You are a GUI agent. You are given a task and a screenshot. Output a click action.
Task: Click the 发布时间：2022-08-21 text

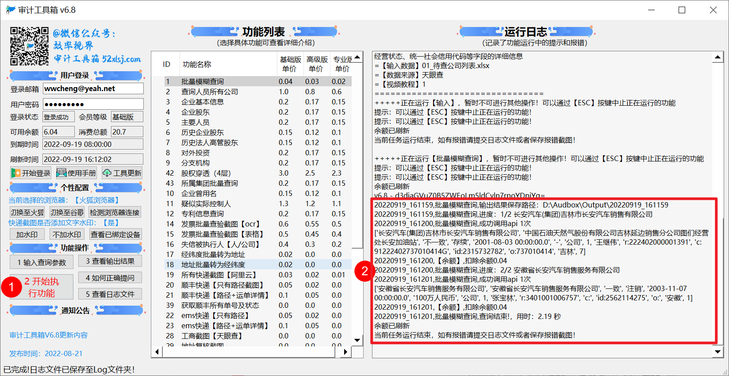pos(46,353)
